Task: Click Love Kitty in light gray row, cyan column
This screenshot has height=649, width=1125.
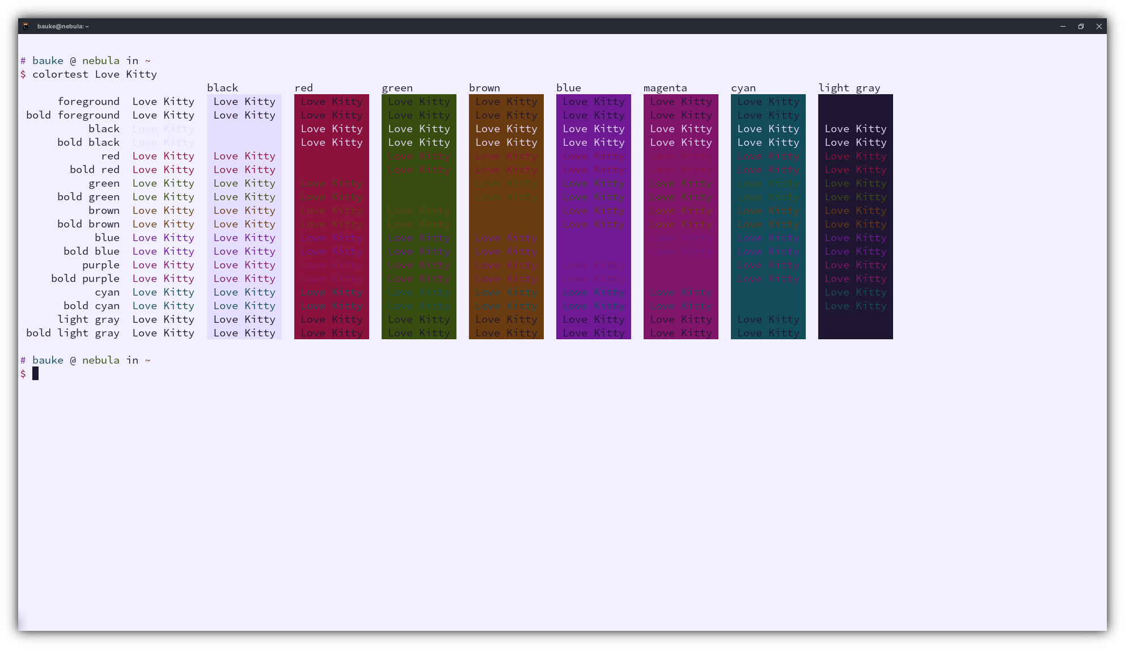Action: 768,319
